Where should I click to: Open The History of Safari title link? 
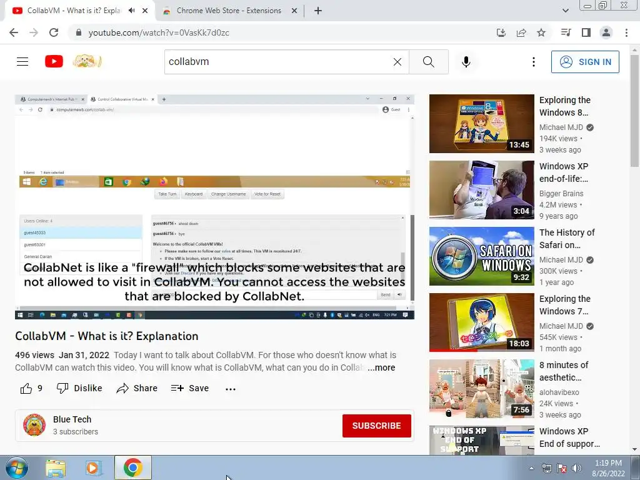coord(567,239)
